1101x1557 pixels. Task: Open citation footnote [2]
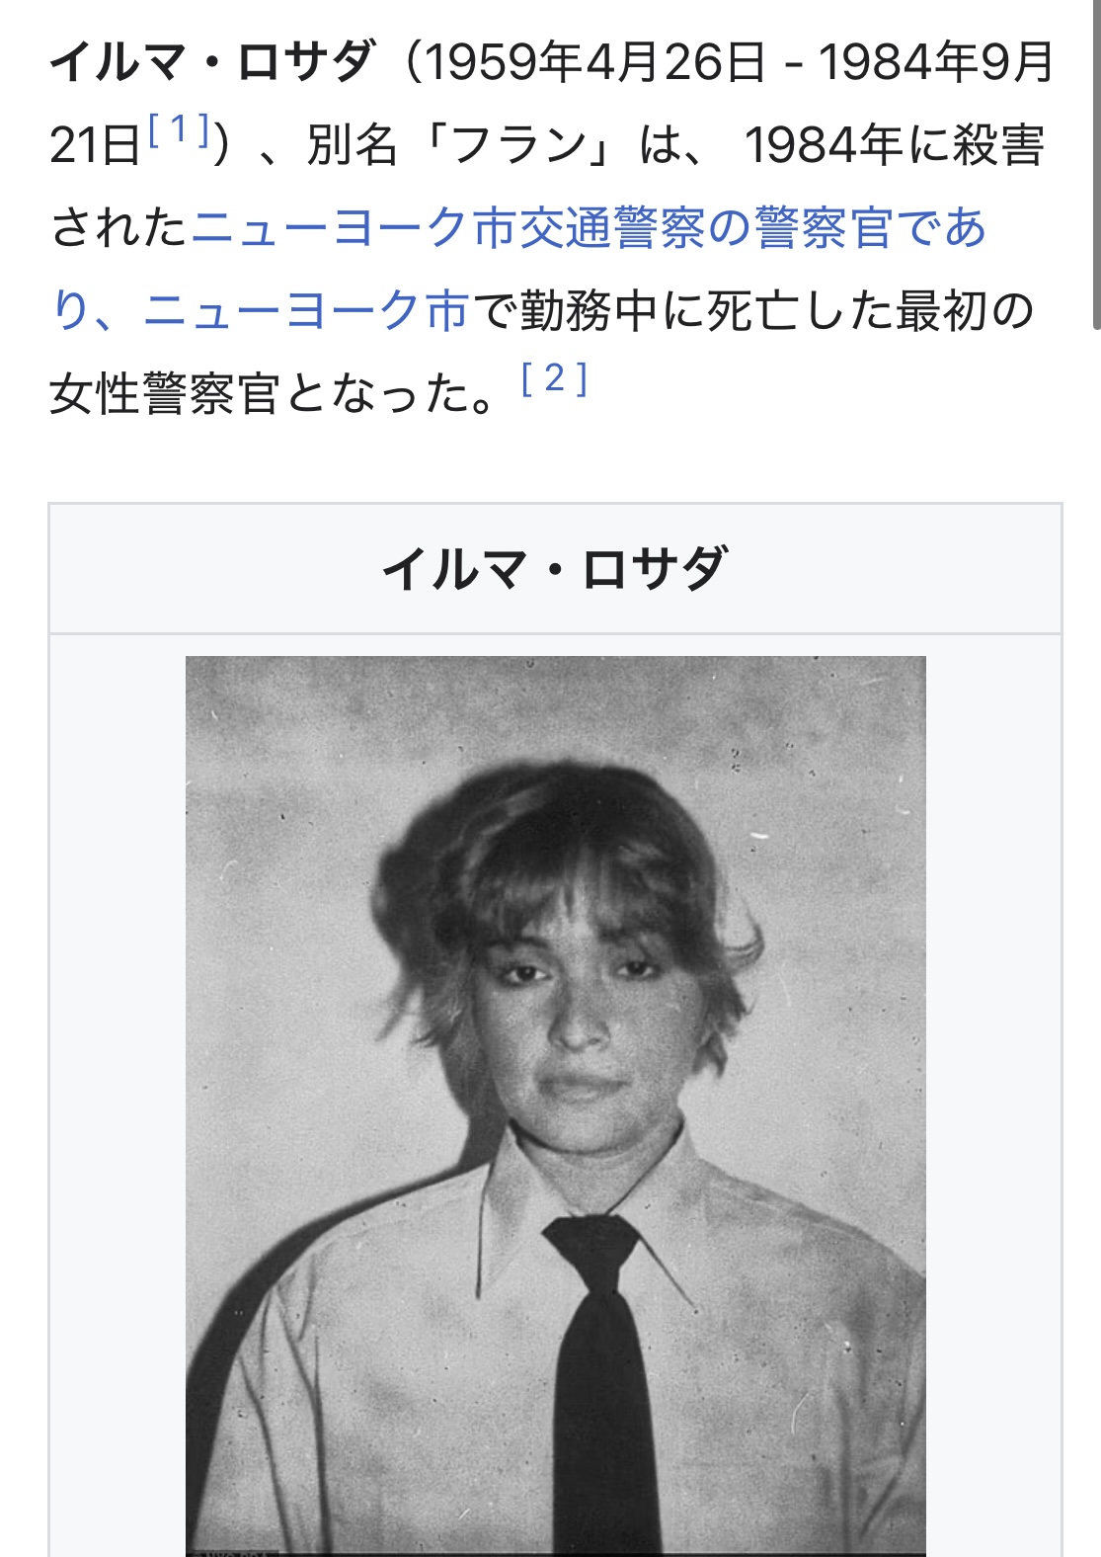554,379
